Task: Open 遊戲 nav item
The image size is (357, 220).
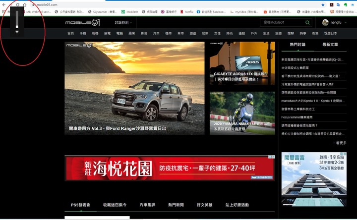Action: point(193,33)
